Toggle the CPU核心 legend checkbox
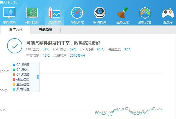The image size is (176, 119). (x=14, y=70)
